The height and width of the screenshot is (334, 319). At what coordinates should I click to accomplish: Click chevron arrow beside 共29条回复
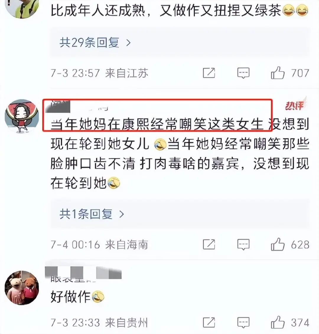pyautogui.click(x=128, y=43)
